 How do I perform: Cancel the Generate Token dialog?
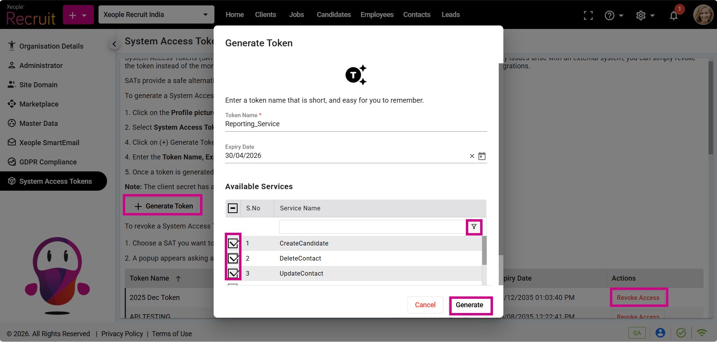[x=425, y=305]
